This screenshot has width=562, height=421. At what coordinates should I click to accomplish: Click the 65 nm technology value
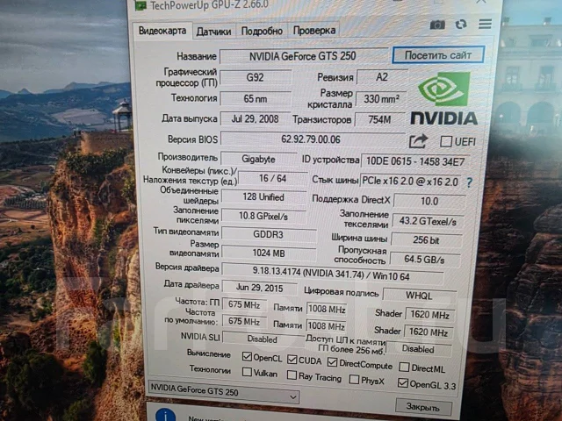pyautogui.click(x=256, y=99)
